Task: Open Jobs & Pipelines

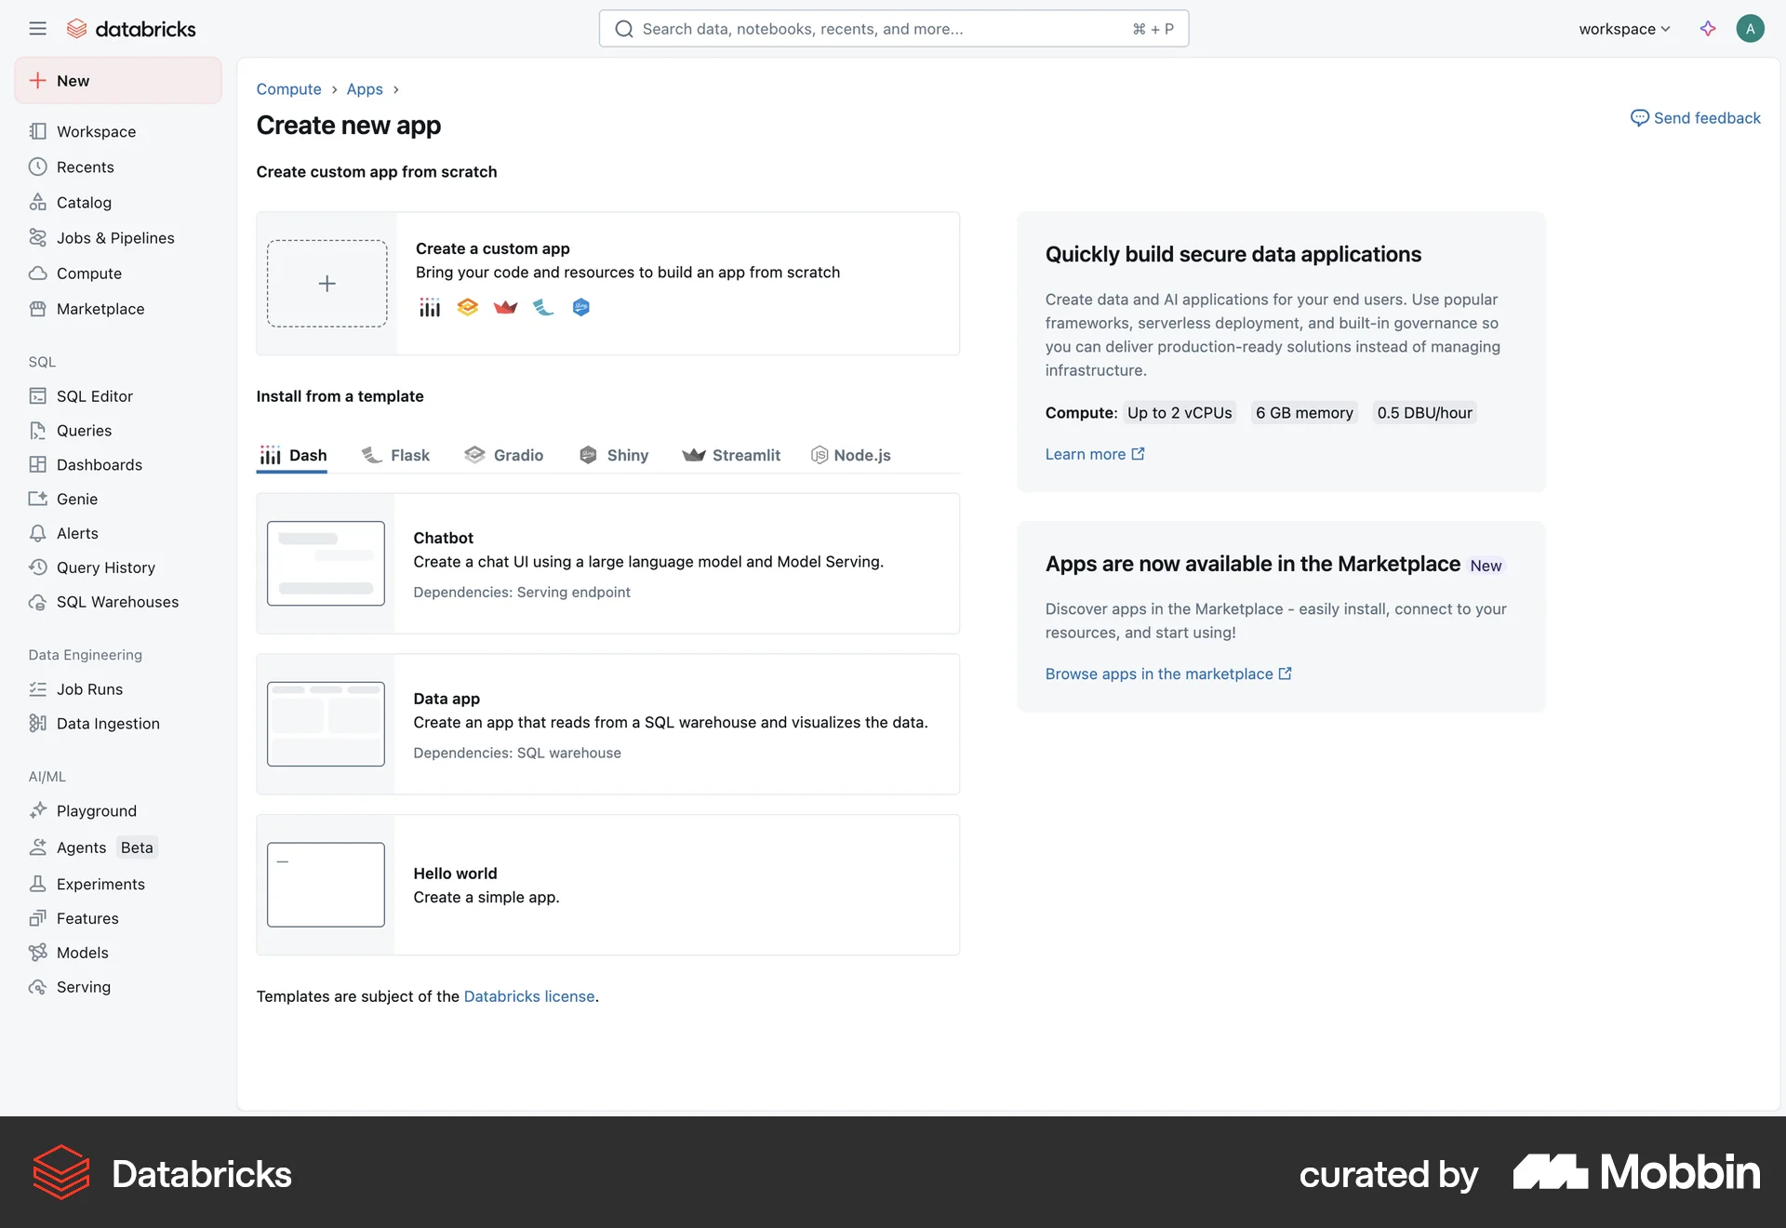Action: (115, 237)
